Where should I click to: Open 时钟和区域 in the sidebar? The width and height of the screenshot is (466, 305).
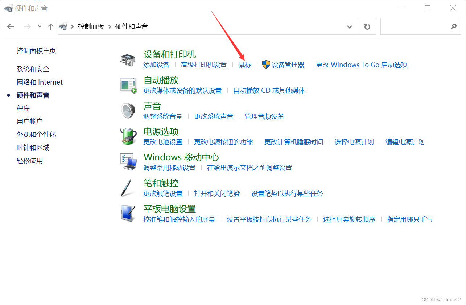point(33,148)
